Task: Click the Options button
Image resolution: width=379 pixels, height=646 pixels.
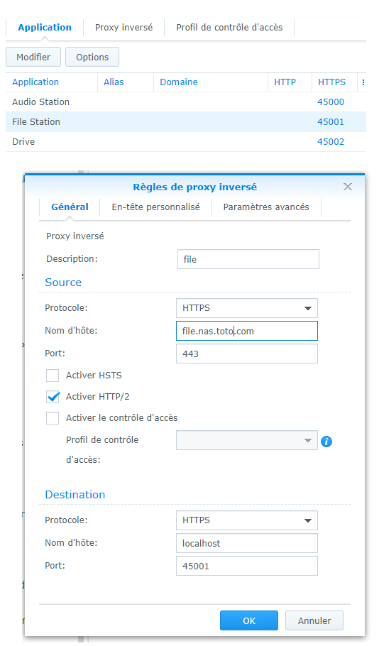Action: 92,57
